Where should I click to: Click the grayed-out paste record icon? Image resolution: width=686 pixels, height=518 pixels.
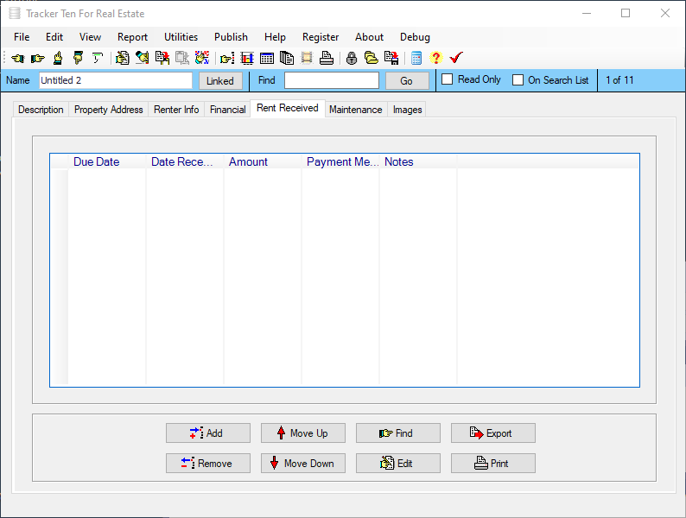click(x=182, y=58)
